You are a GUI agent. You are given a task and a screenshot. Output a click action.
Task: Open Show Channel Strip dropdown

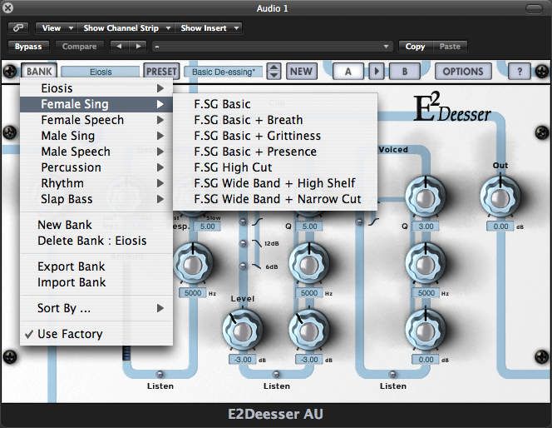(x=126, y=27)
